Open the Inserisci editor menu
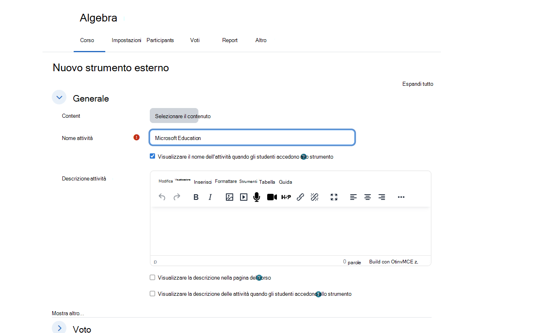 pos(203,182)
